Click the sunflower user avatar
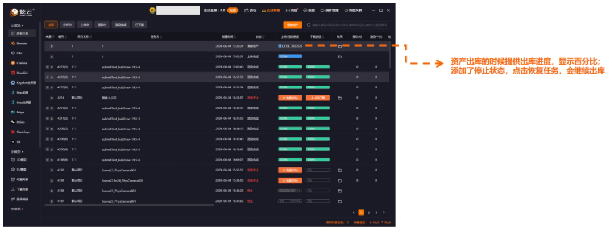 click(x=152, y=11)
